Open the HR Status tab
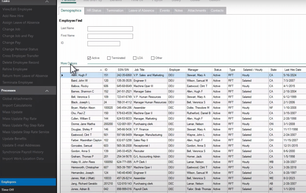This screenshot has height=193, width=306. click(94, 10)
